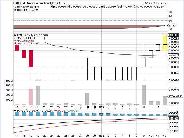Screen dimensions: 184x138
Task: Click the Nov month label on date axis
Action: (x=101, y=107)
